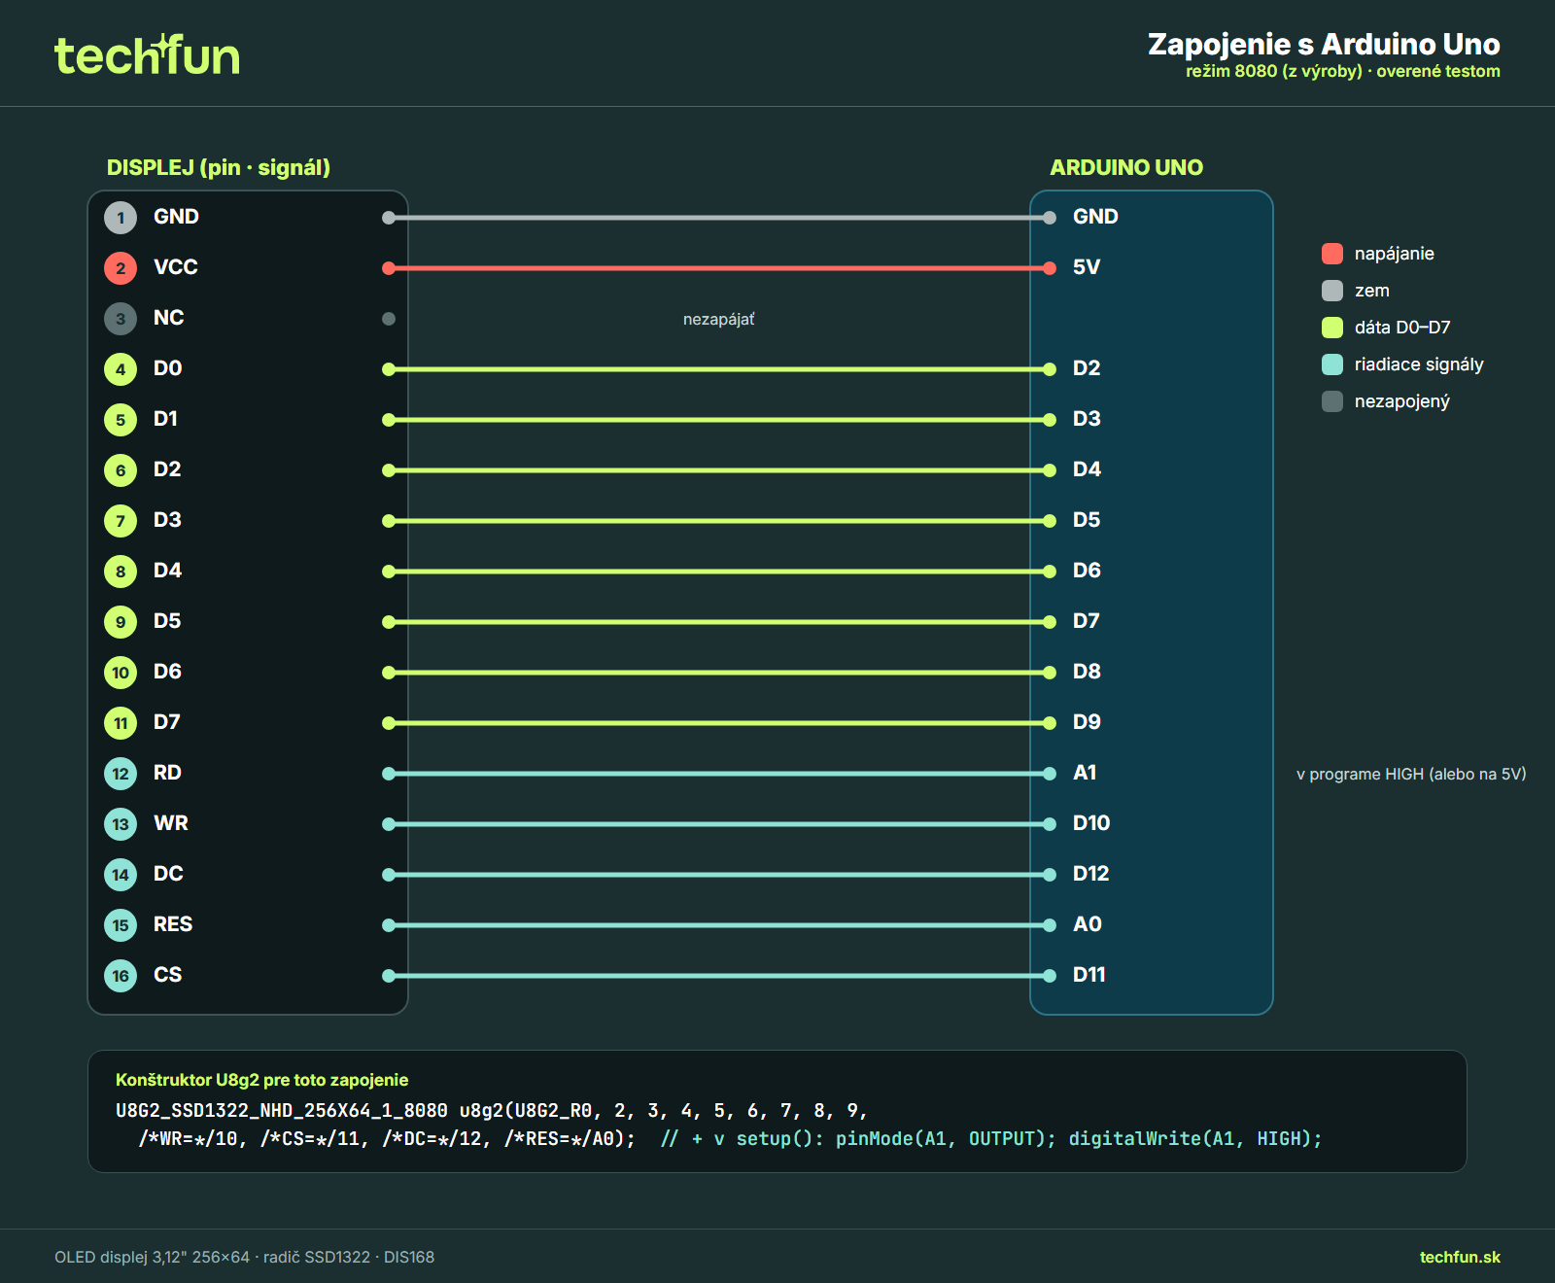Click the U8G2_SSD1322_NHD_256X64_1_8080 code line
1555x1283 pixels.
coord(491,1110)
